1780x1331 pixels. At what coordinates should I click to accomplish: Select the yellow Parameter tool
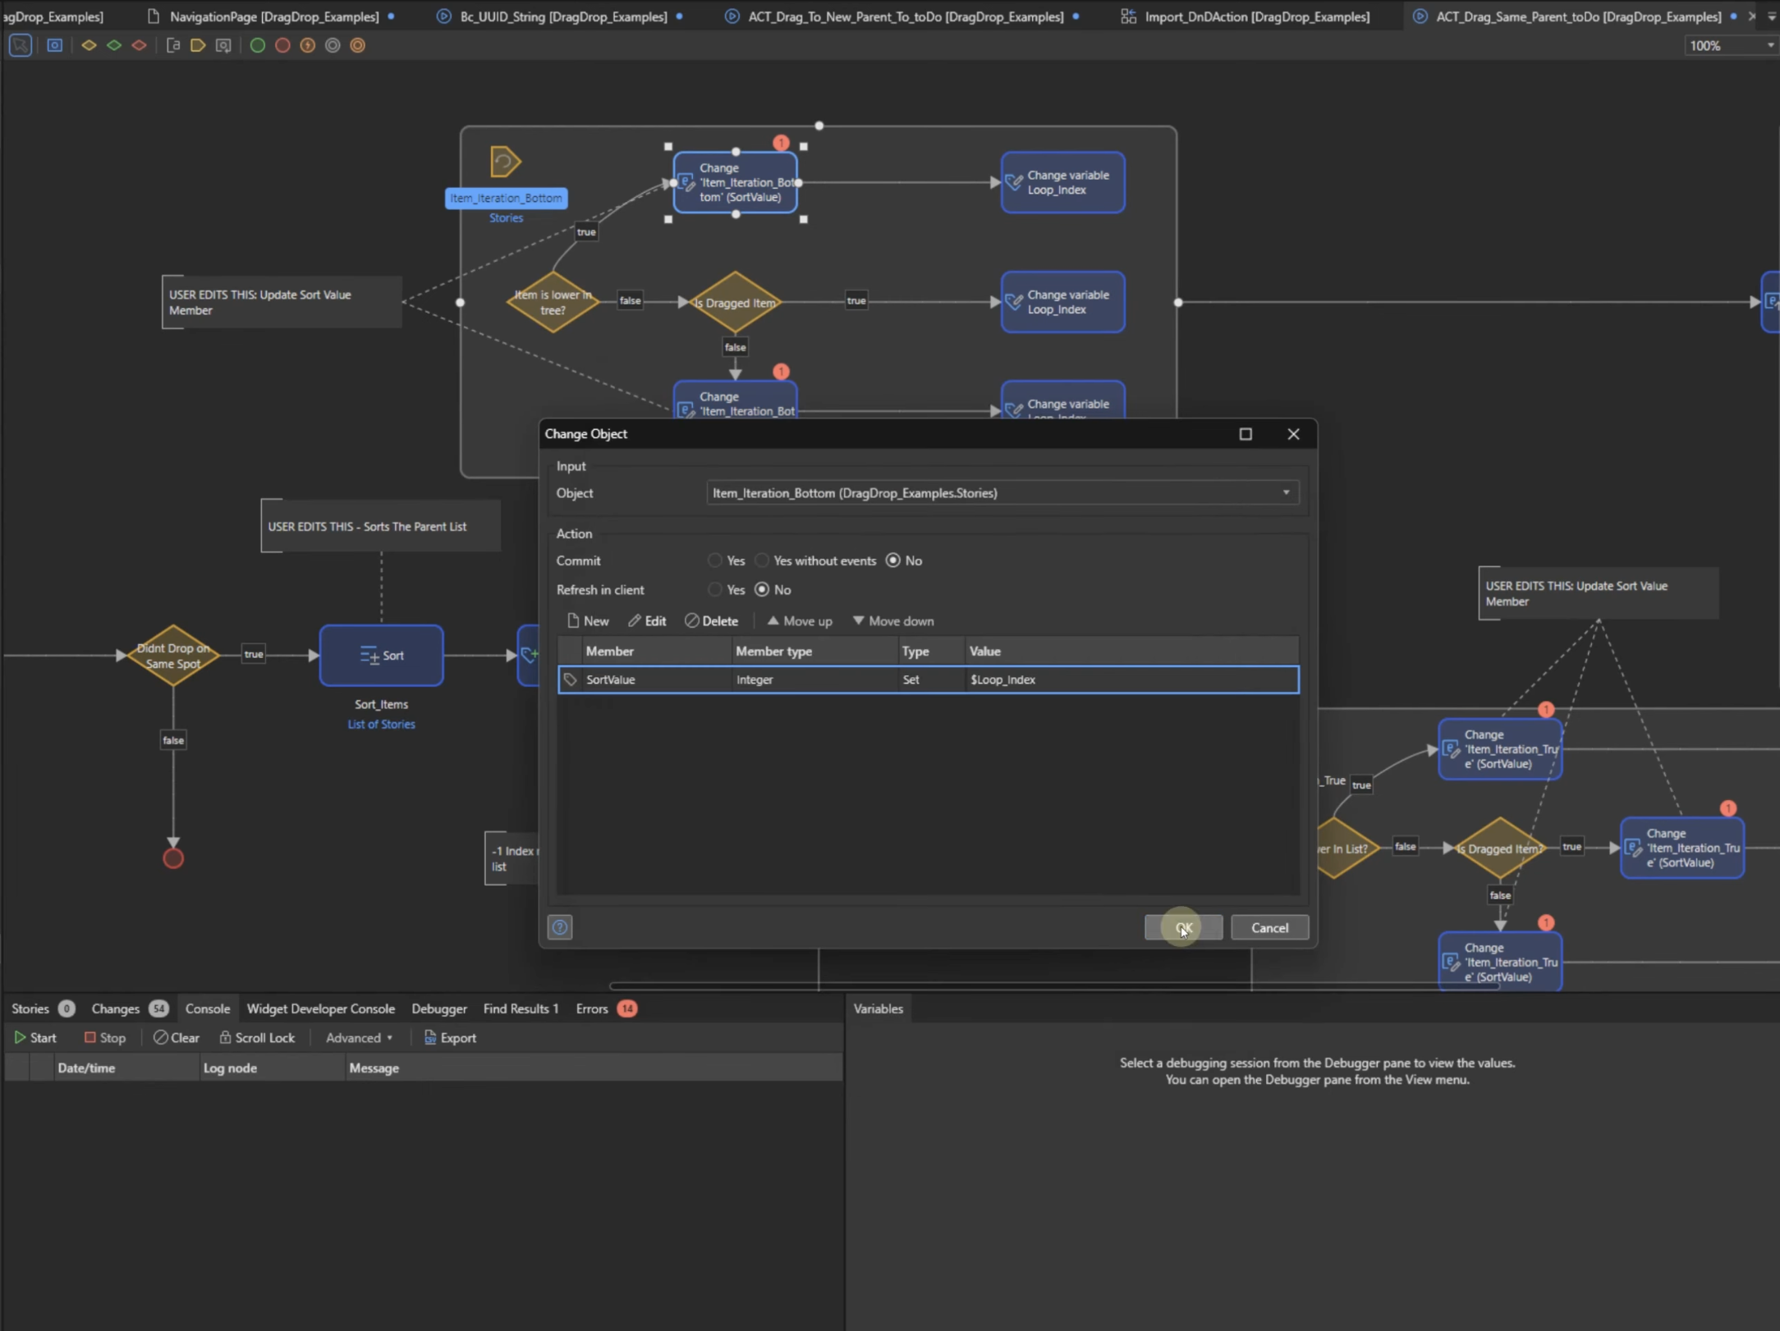click(x=198, y=45)
